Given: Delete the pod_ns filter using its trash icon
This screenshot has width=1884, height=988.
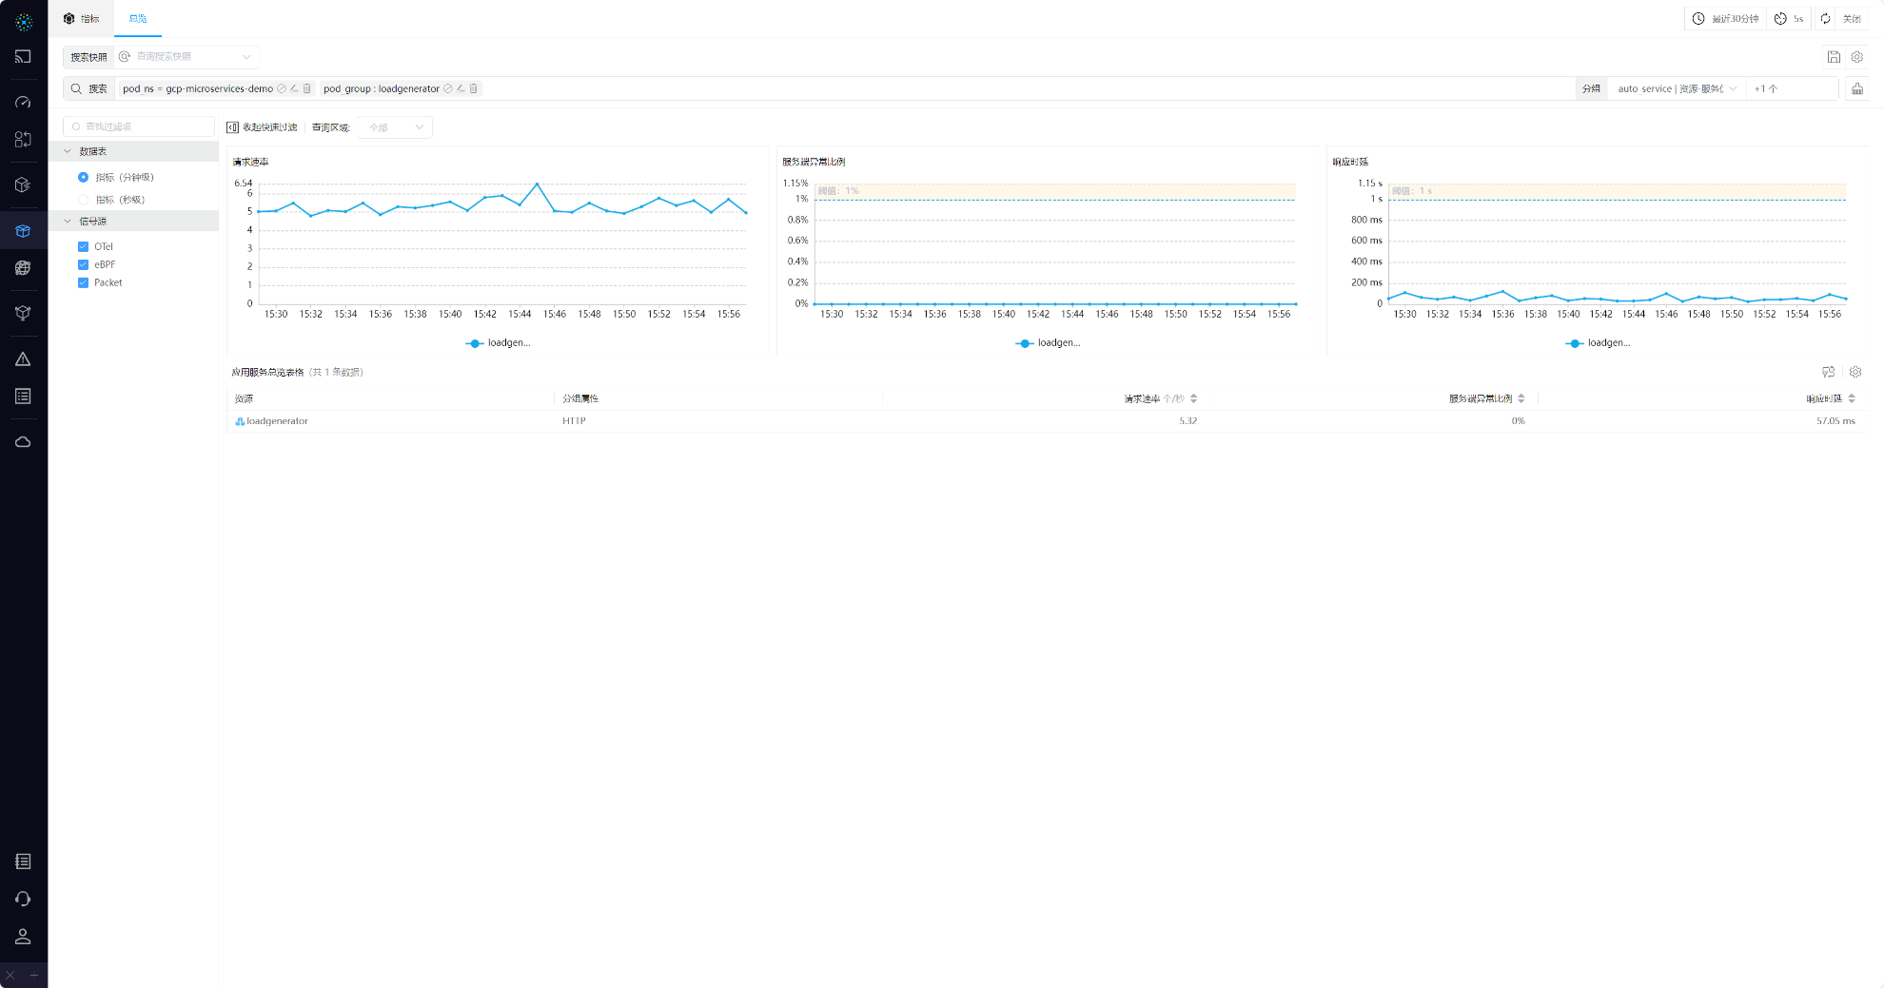Looking at the screenshot, I should [x=306, y=88].
